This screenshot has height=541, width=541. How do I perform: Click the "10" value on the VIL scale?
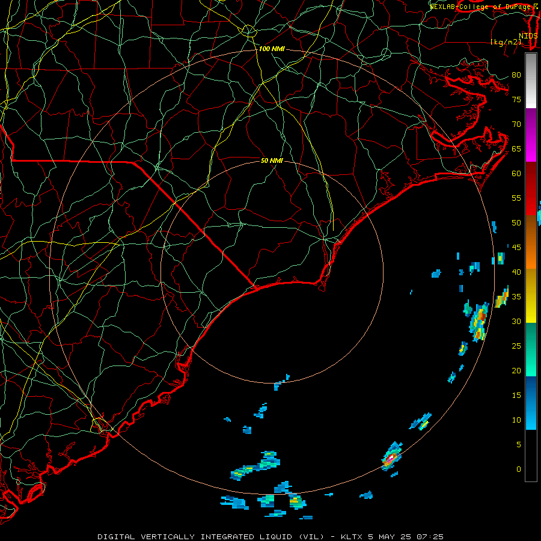click(516, 420)
